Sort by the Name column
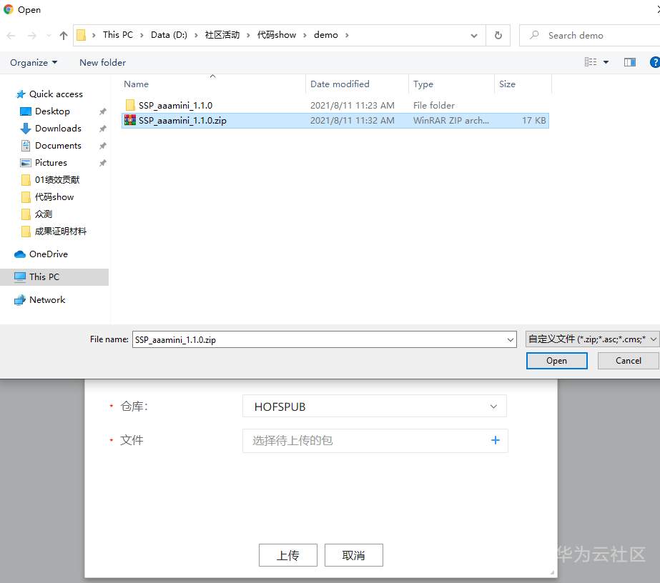 coord(212,84)
